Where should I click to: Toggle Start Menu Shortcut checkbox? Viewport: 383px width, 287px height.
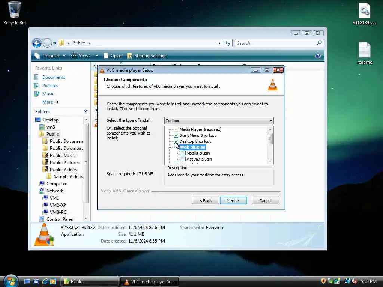[176, 135]
